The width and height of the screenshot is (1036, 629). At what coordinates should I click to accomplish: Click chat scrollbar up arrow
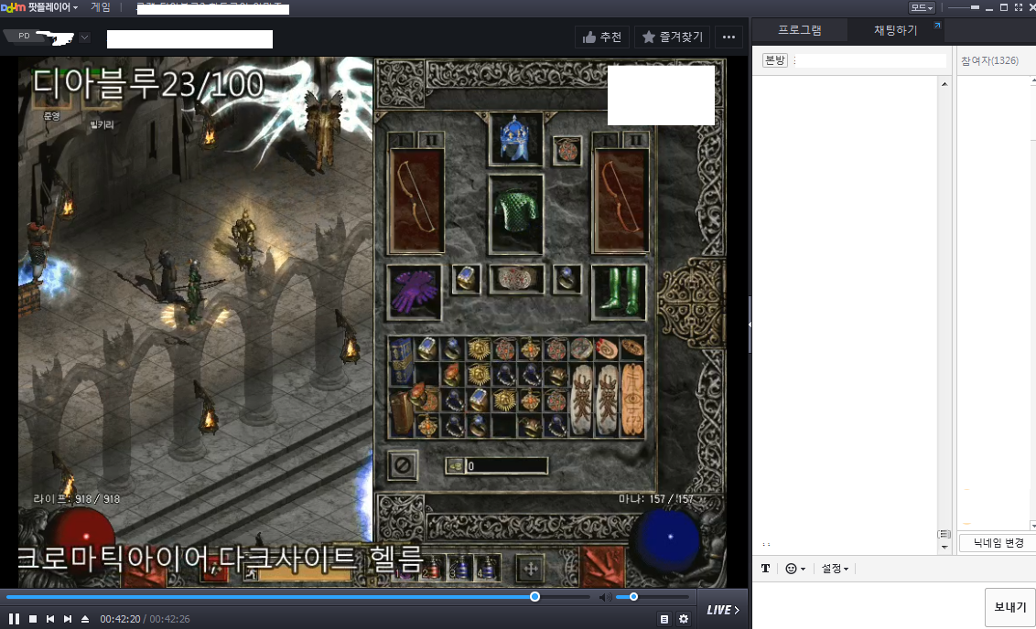click(944, 84)
